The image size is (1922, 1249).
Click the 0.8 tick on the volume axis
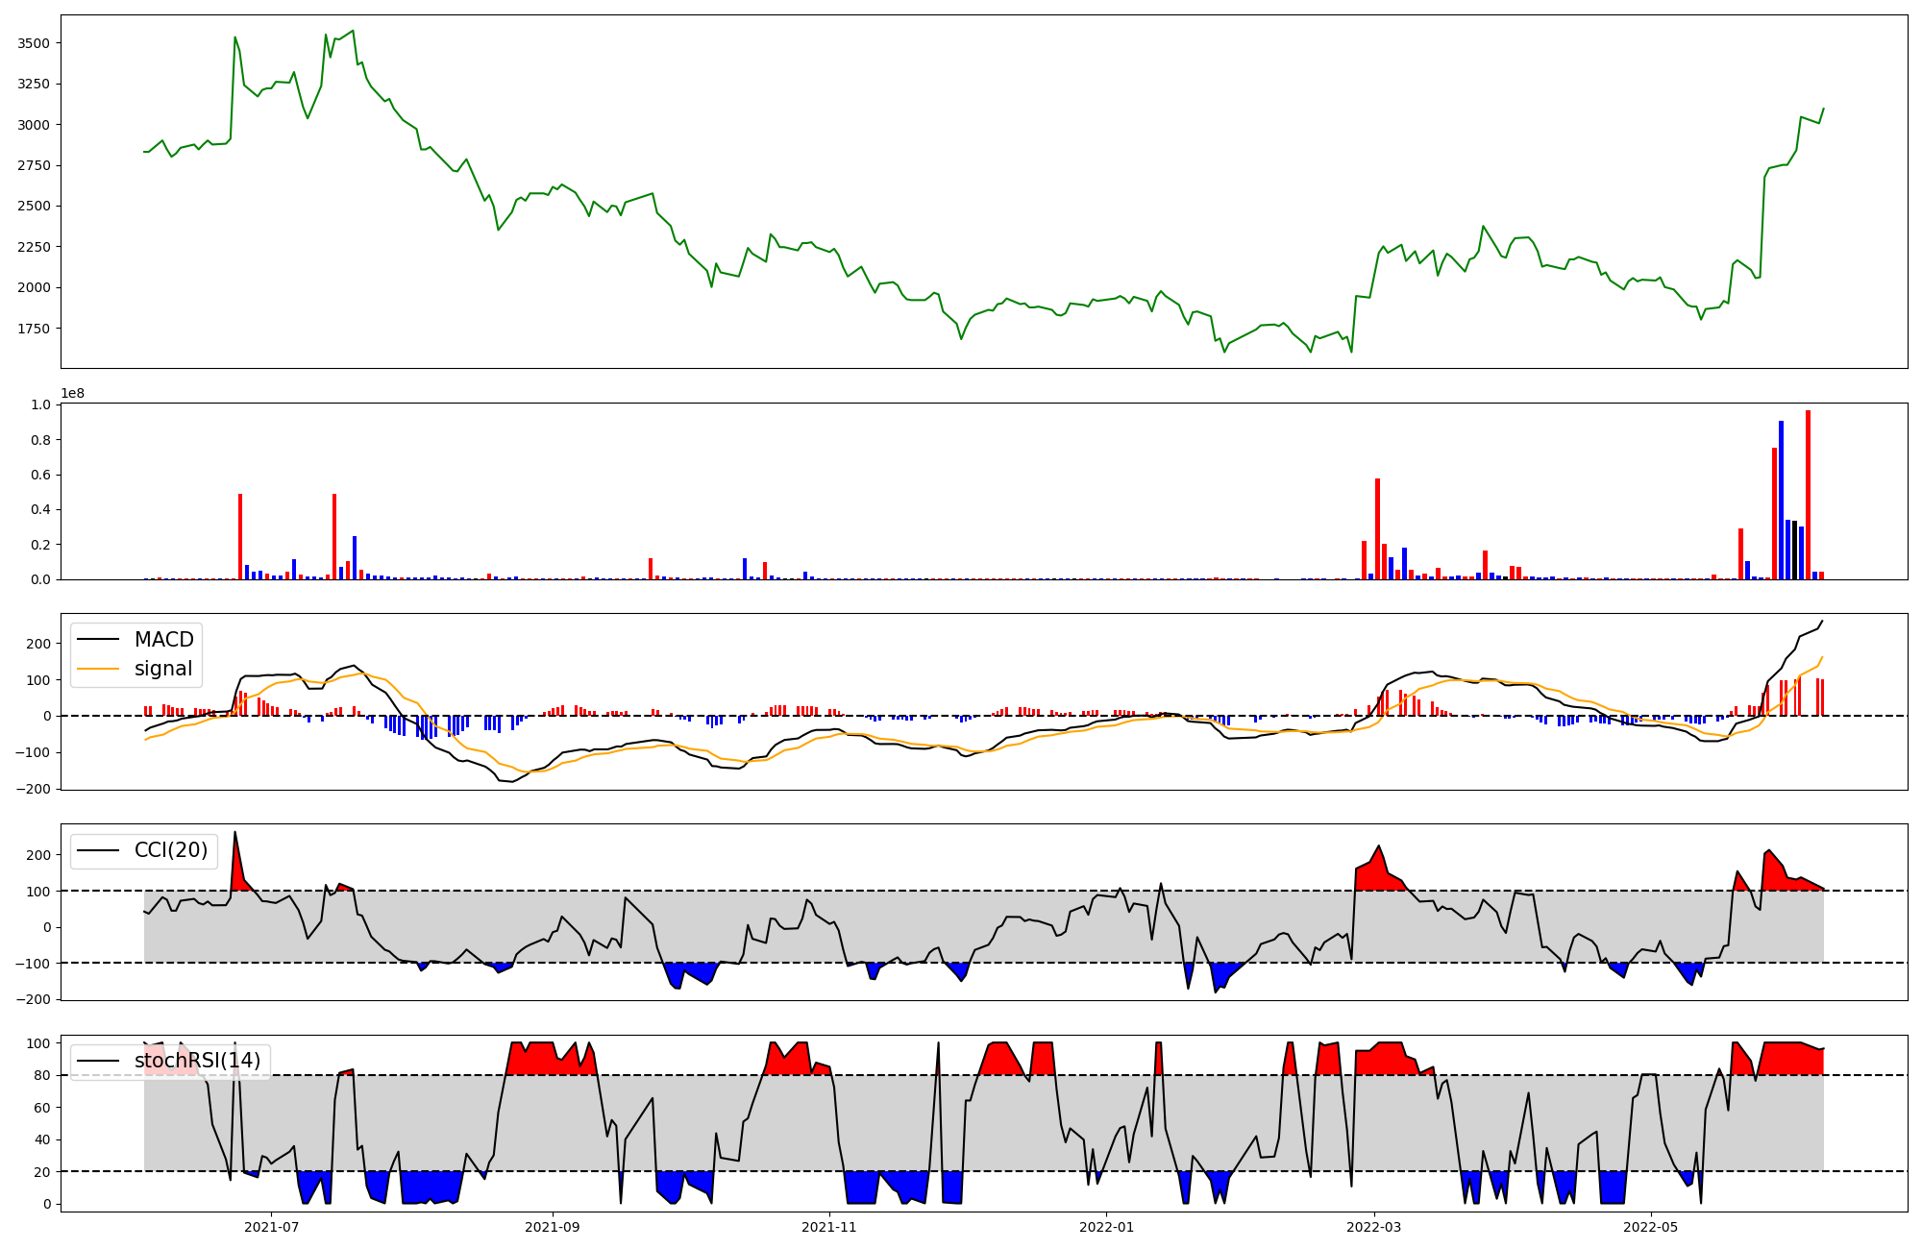point(40,440)
